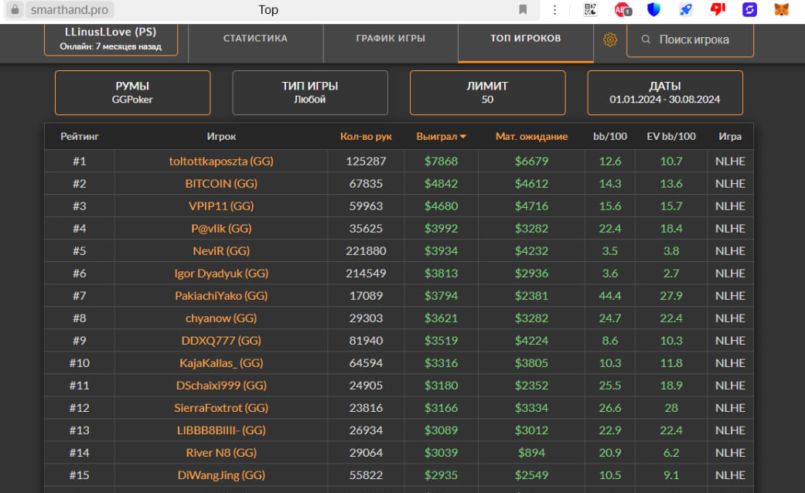The width and height of the screenshot is (805, 493).
Task: Open player DiWangJing (GG)
Action: [221, 475]
